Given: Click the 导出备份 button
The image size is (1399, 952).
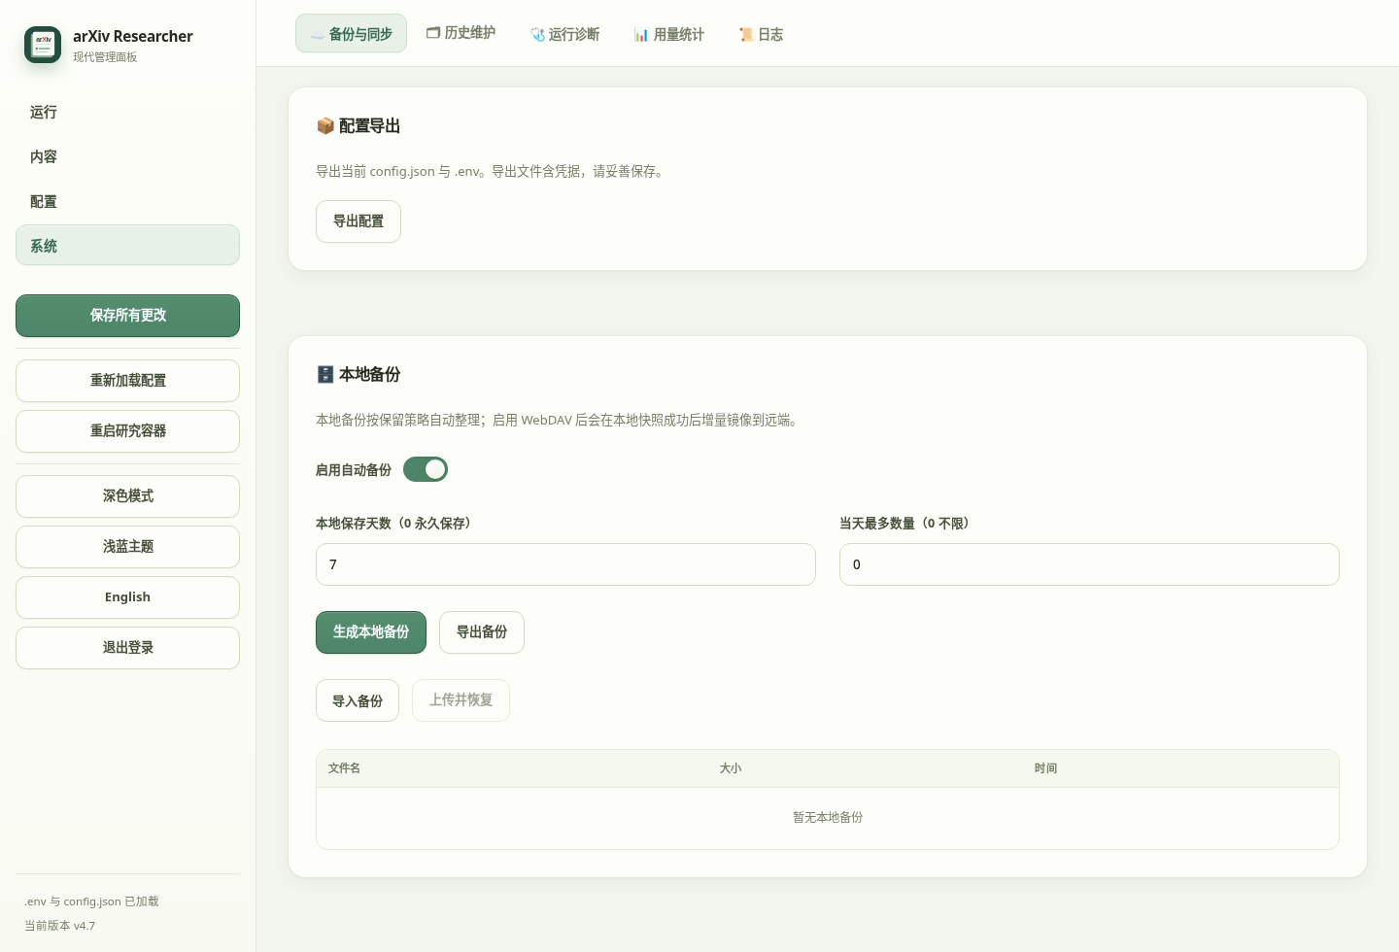Looking at the screenshot, I should point(482,632).
